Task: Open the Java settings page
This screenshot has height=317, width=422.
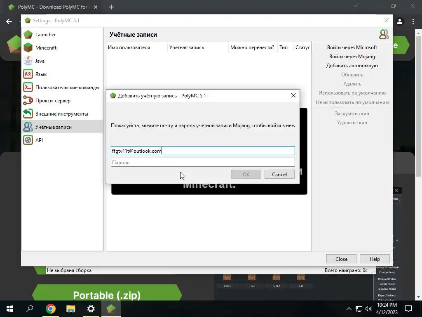Action: (62, 61)
